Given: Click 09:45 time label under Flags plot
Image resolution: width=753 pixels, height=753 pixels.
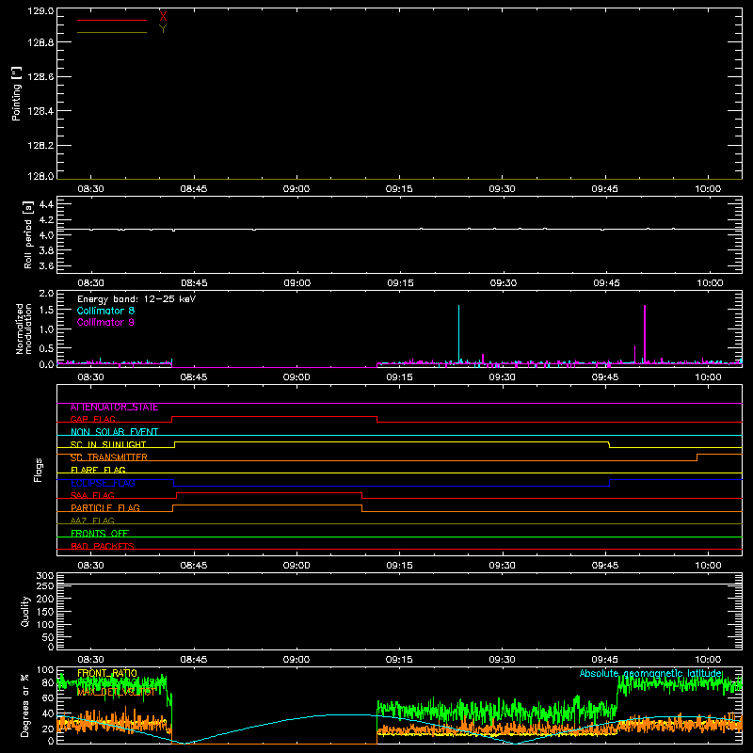Looking at the screenshot, I should point(605,566).
